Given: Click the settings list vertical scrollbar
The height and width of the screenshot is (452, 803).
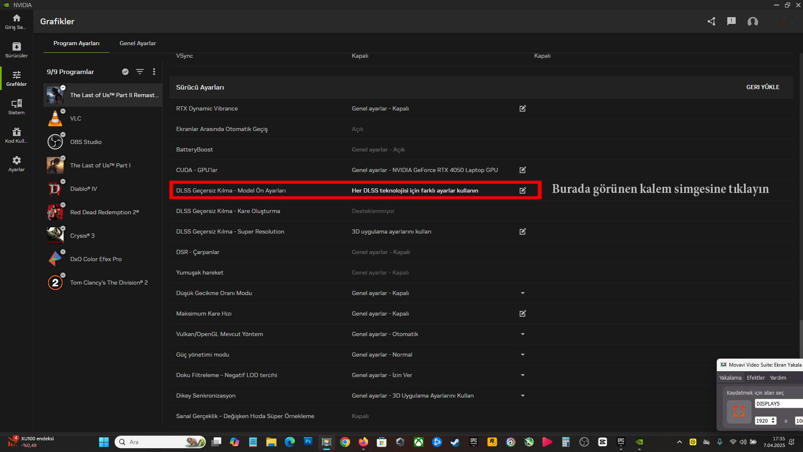Looking at the screenshot, I should coord(801,339).
